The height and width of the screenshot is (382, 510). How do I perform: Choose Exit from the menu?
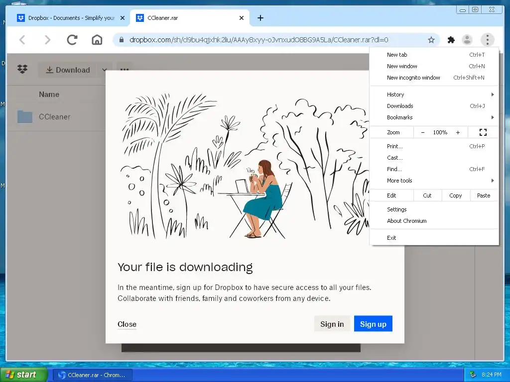click(434, 238)
